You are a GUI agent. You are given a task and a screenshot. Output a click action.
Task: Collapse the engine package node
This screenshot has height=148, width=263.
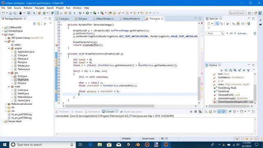point(9,49)
